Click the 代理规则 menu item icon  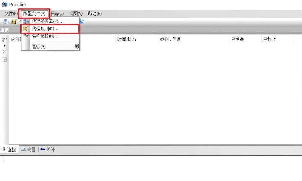pos(25,29)
